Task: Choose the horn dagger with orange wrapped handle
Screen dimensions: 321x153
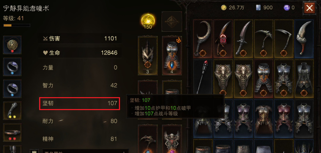Action: point(304,39)
